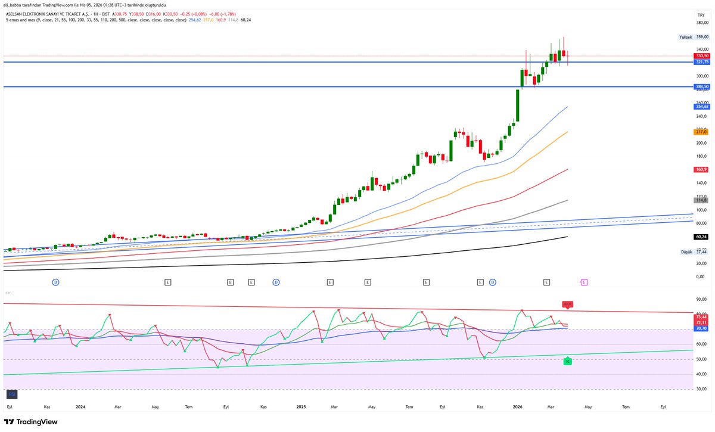Click the blue 70,70 RSI value label
Image resolution: width=715 pixels, height=432 pixels.
[701, 329]
